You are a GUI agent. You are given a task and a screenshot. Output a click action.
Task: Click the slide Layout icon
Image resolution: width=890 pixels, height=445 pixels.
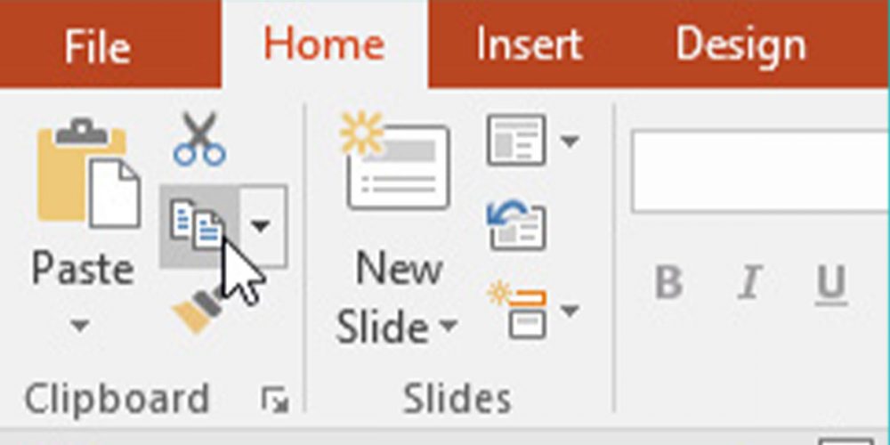(x=516, y=140)
